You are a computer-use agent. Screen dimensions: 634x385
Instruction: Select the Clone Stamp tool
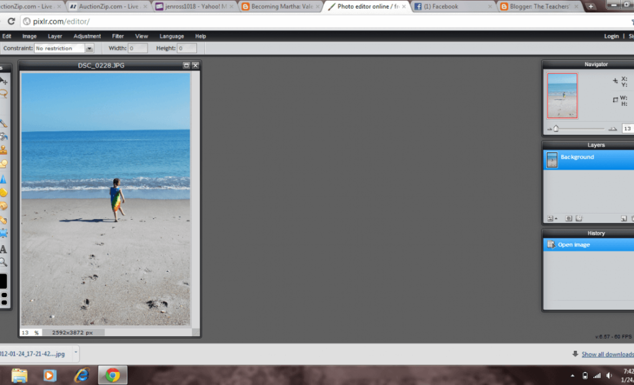3,150
